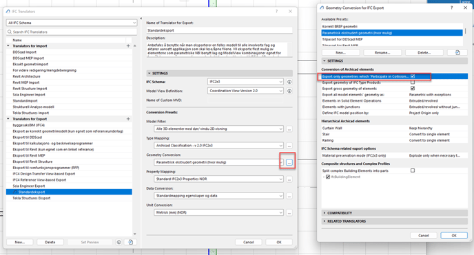Open IFC Schema info icon

(x=289, y=82)
